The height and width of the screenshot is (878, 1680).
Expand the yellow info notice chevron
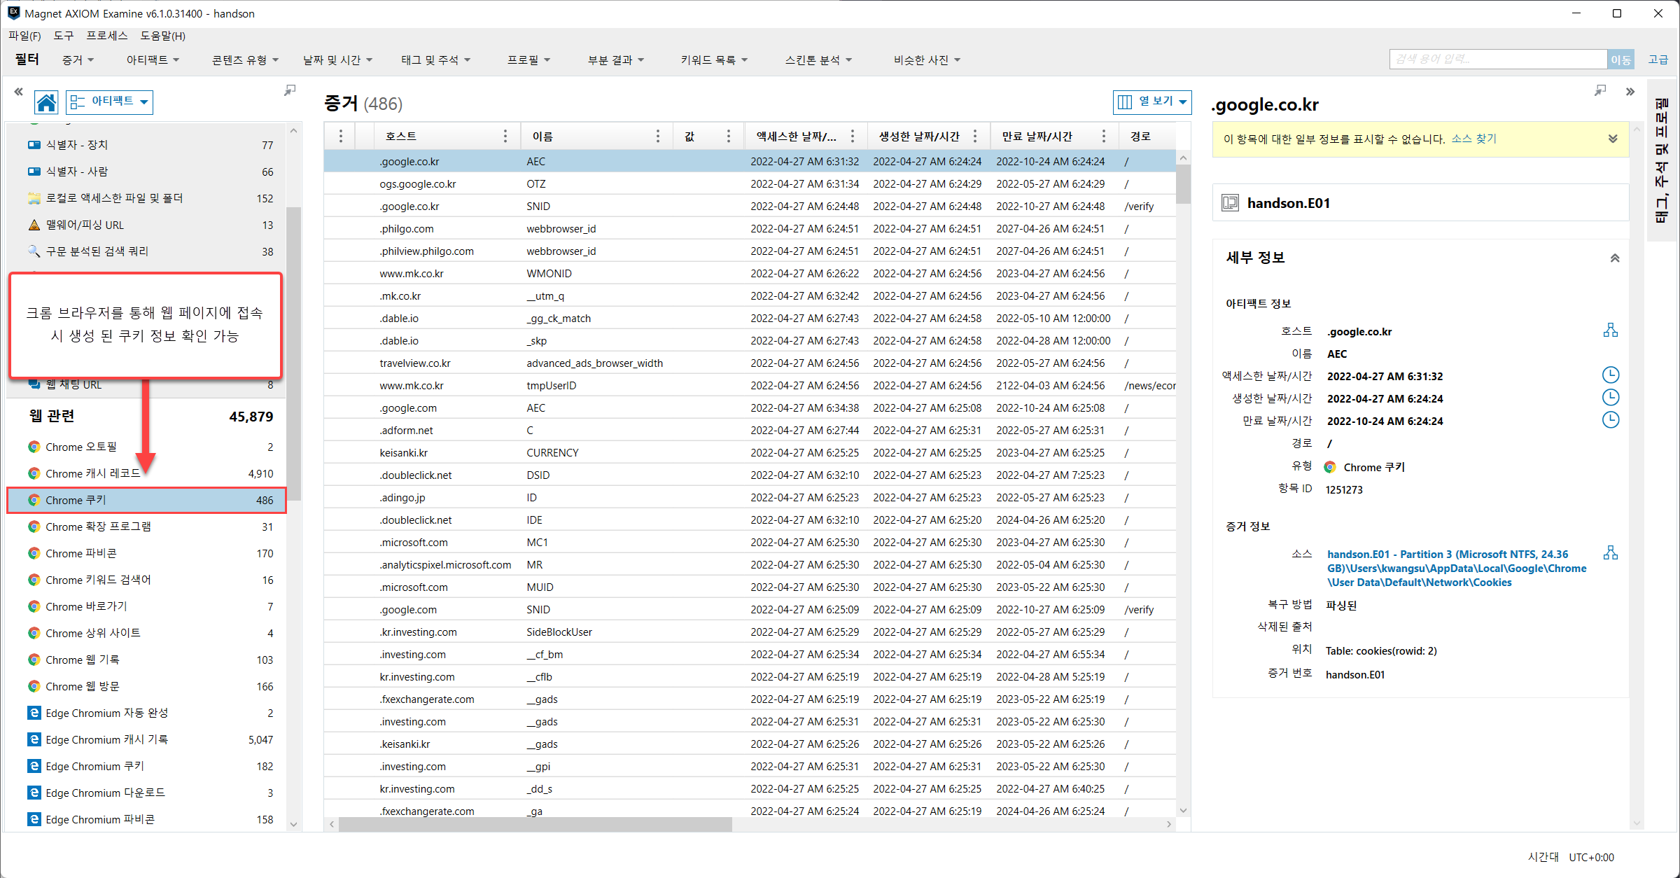pos(1613,139)
